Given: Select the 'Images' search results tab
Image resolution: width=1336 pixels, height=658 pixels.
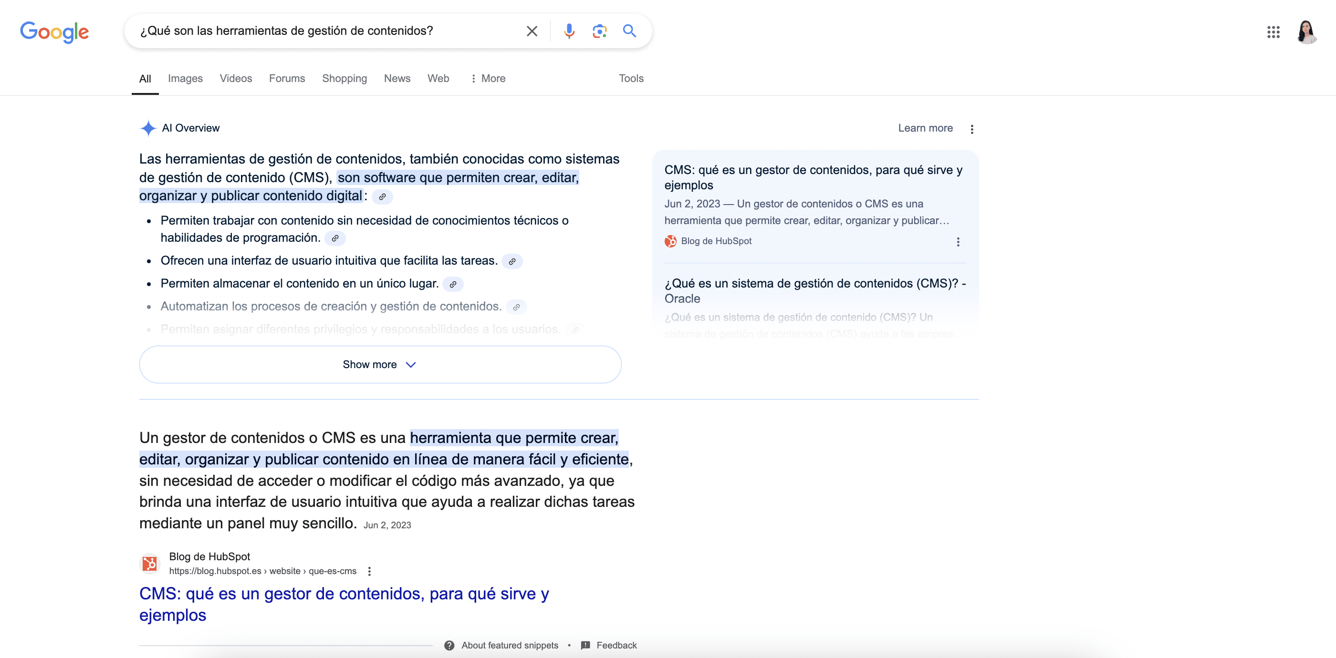Looking at the screenshot, I should [186, 78].
